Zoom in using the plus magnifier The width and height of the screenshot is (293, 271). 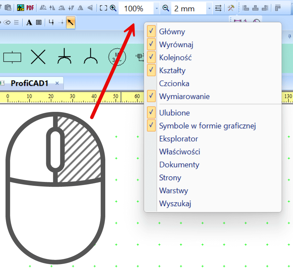[x=113, y=8]
